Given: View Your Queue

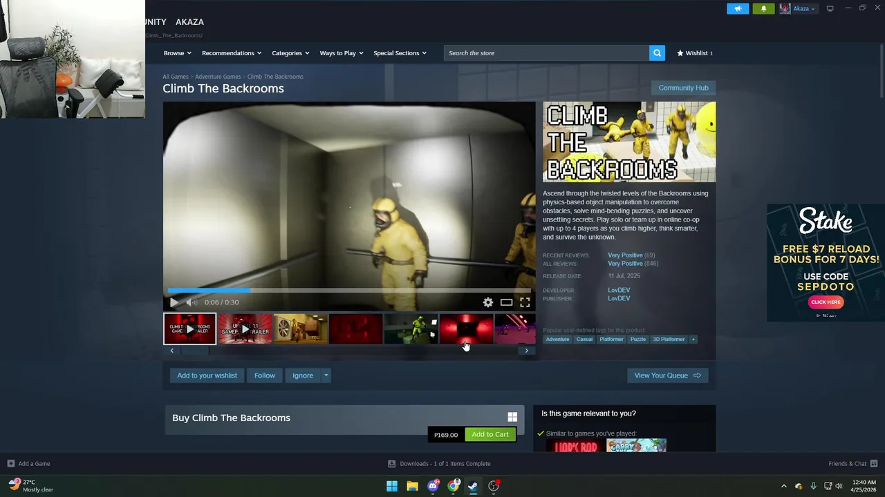Looking at the screenshot, I should [667, 376].
